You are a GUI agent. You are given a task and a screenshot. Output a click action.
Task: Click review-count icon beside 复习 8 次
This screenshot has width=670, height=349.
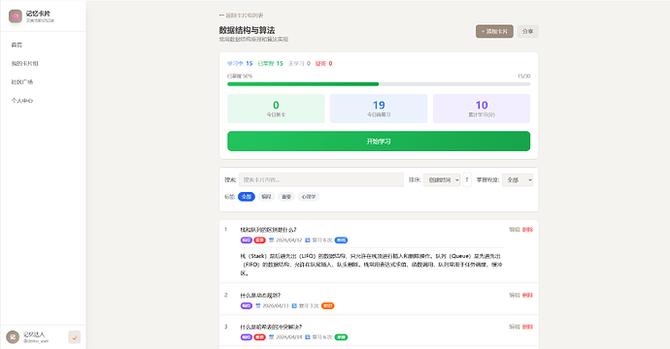pyautogui.click(x=307, y=240)
